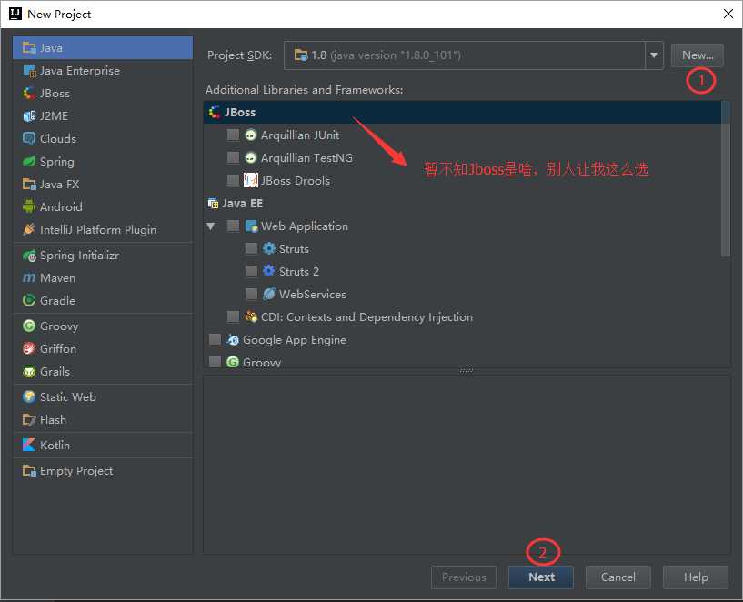The width and height of the screenshot is (743, 602).
Task: Choose the Kotlin K icon
Action: point(29,446)
